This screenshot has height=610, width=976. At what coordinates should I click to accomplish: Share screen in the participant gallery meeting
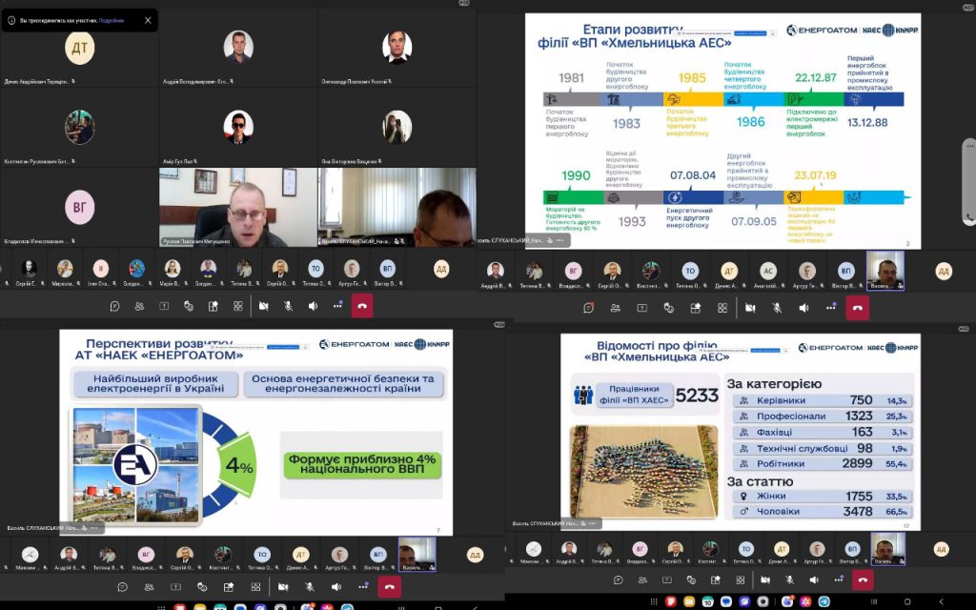pos(164,306)
